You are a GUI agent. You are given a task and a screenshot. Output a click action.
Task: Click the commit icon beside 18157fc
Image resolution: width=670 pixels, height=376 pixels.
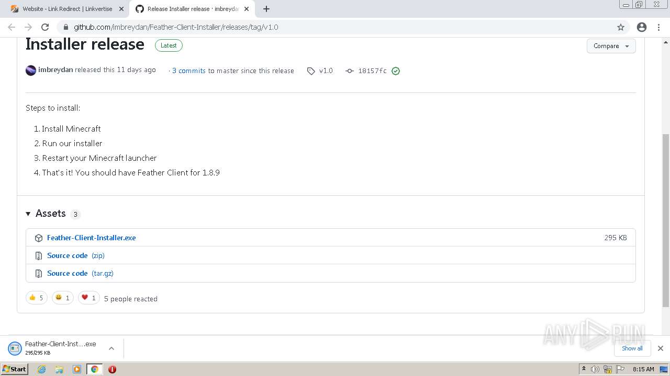[x=350, y=71]
